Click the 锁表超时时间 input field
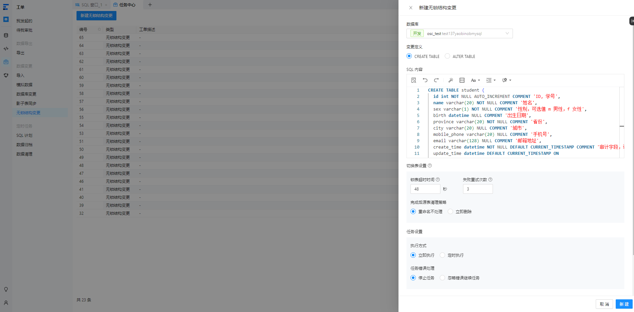634x312 pixels. [425, 189]
